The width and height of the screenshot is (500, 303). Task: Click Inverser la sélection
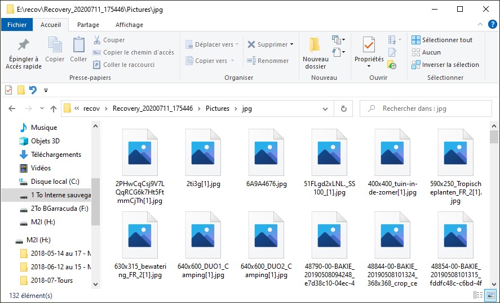coord(445,65)
